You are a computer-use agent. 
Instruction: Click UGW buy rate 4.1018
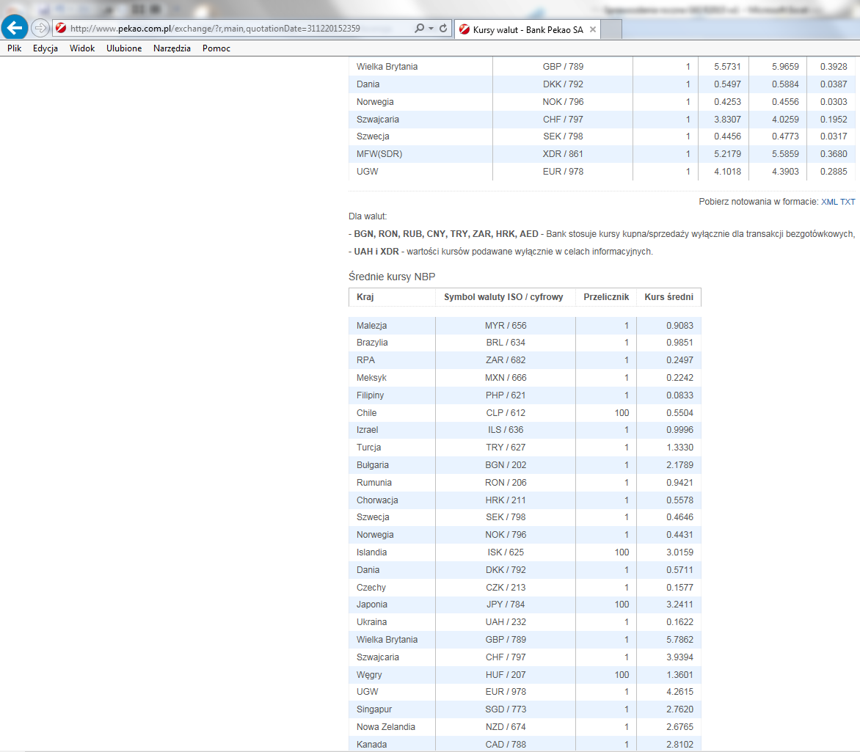click(x=727, y=171)
